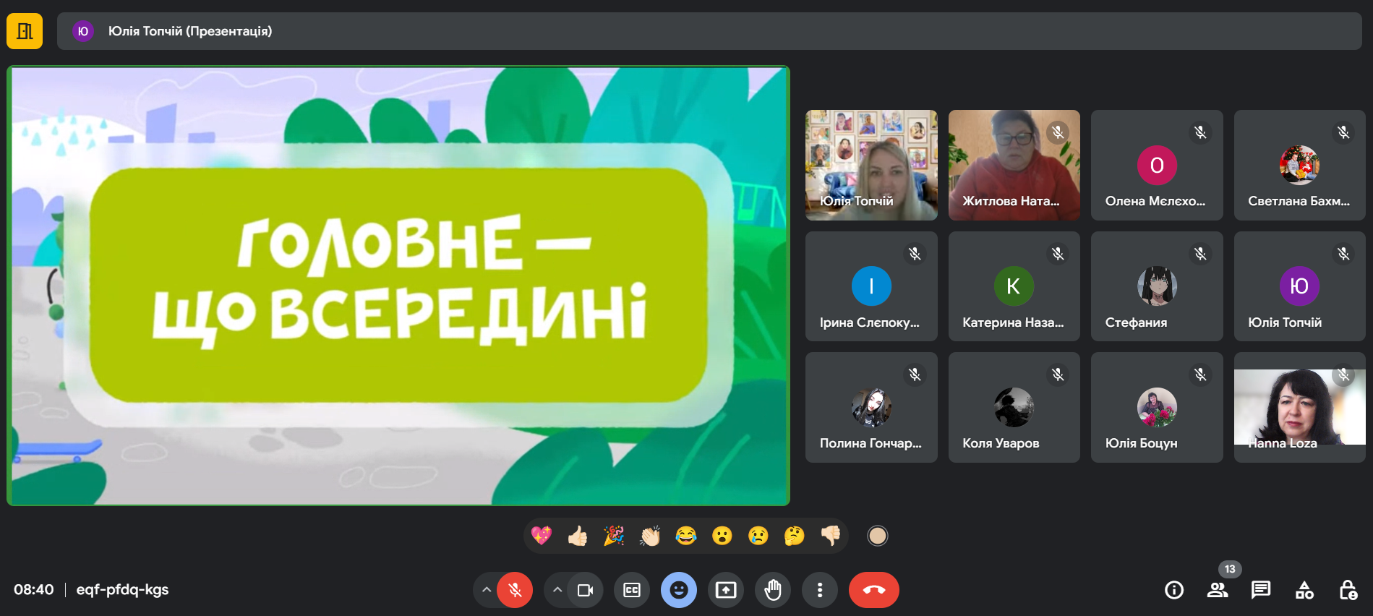The image size is (1373, 616).
Task: Open meeting details info icon
Action: pos(1174,590)
